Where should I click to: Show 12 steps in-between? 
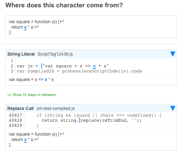point(32,95)
